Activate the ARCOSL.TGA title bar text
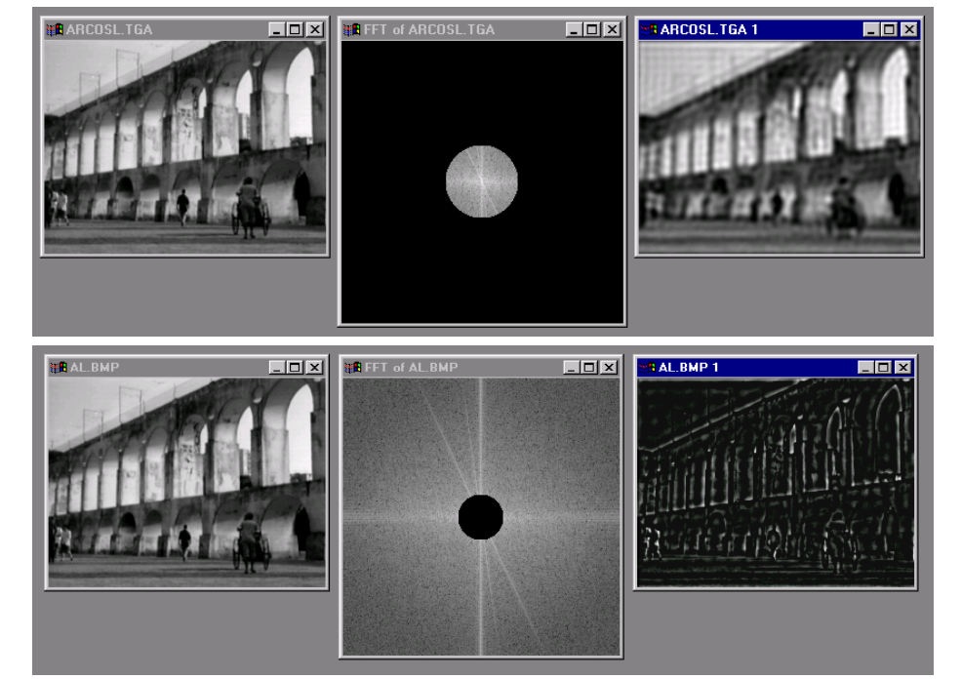Screen dimensions: 962x679 tap(109, 29)
